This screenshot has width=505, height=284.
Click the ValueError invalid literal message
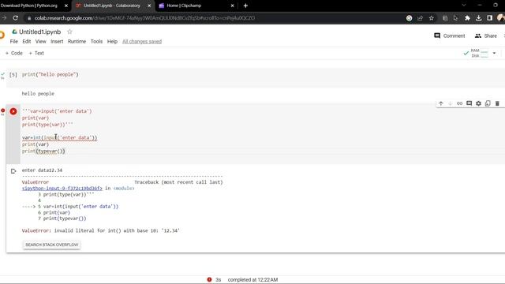(x=101, y=230)
